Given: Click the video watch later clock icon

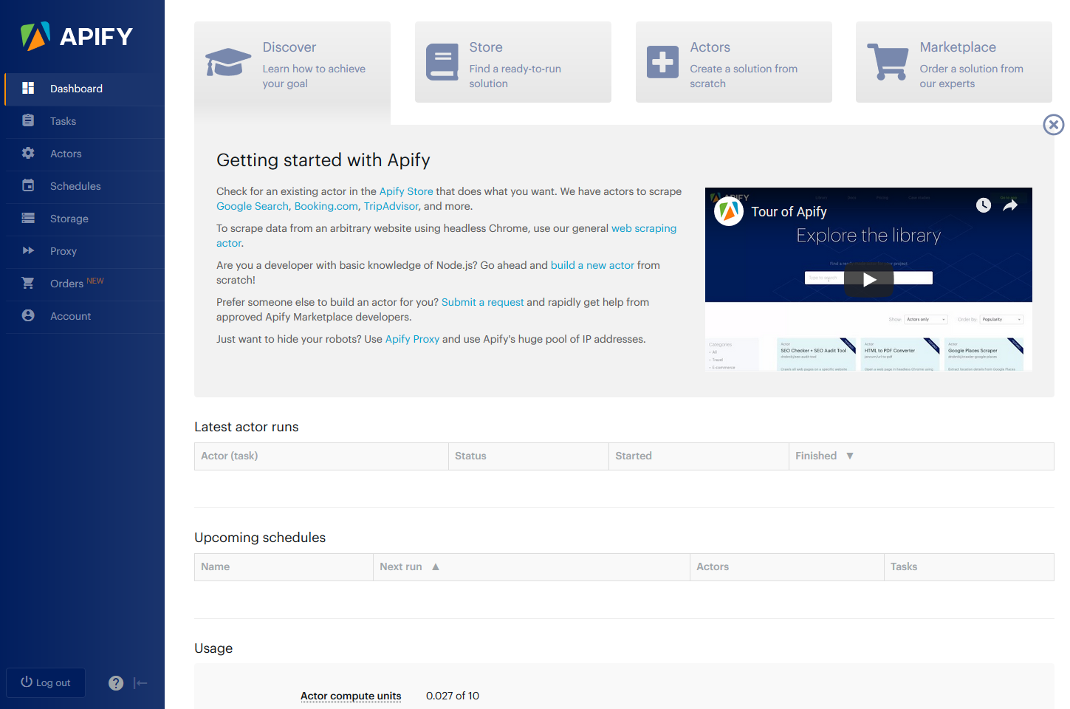Looking at the screenshot, I should click(984, 205).
